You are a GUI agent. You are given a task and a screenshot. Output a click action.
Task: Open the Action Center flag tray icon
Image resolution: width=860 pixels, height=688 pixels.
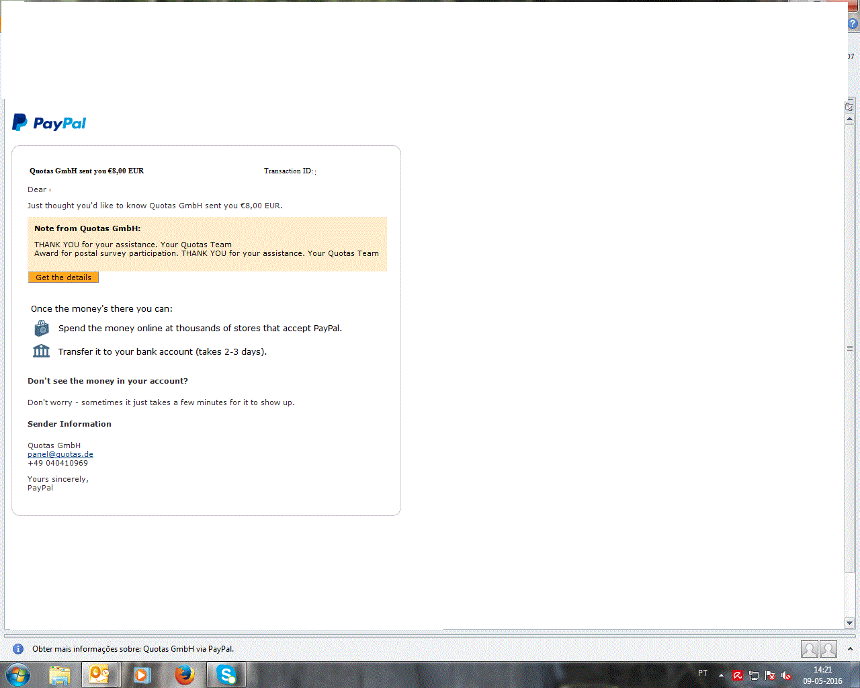point(770,675)
